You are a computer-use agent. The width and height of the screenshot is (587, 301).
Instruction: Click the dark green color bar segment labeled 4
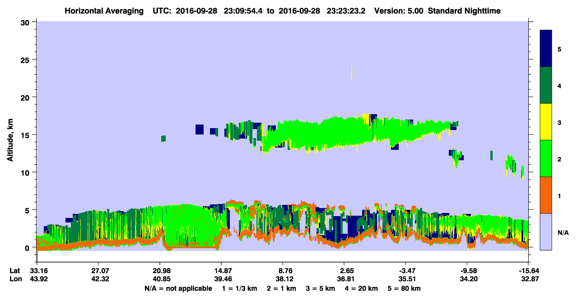[x=546, y=85]
